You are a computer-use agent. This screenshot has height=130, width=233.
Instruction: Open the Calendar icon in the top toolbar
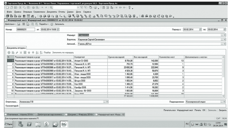(x=108, y=7)
